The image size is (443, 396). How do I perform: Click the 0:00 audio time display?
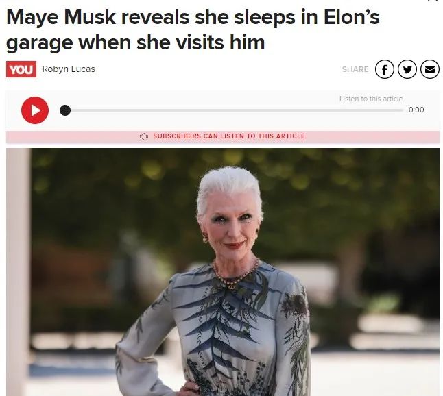[416, 110]
